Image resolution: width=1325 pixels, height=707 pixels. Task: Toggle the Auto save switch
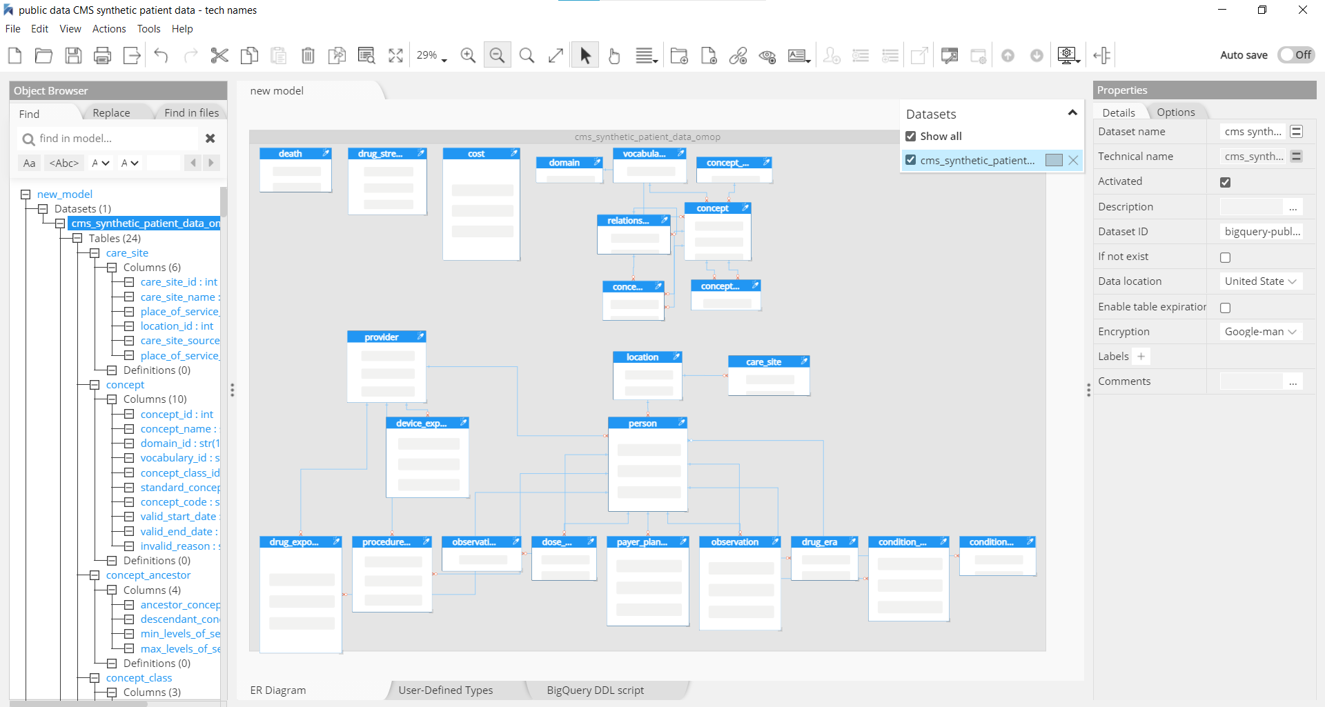click(1295, 55)
